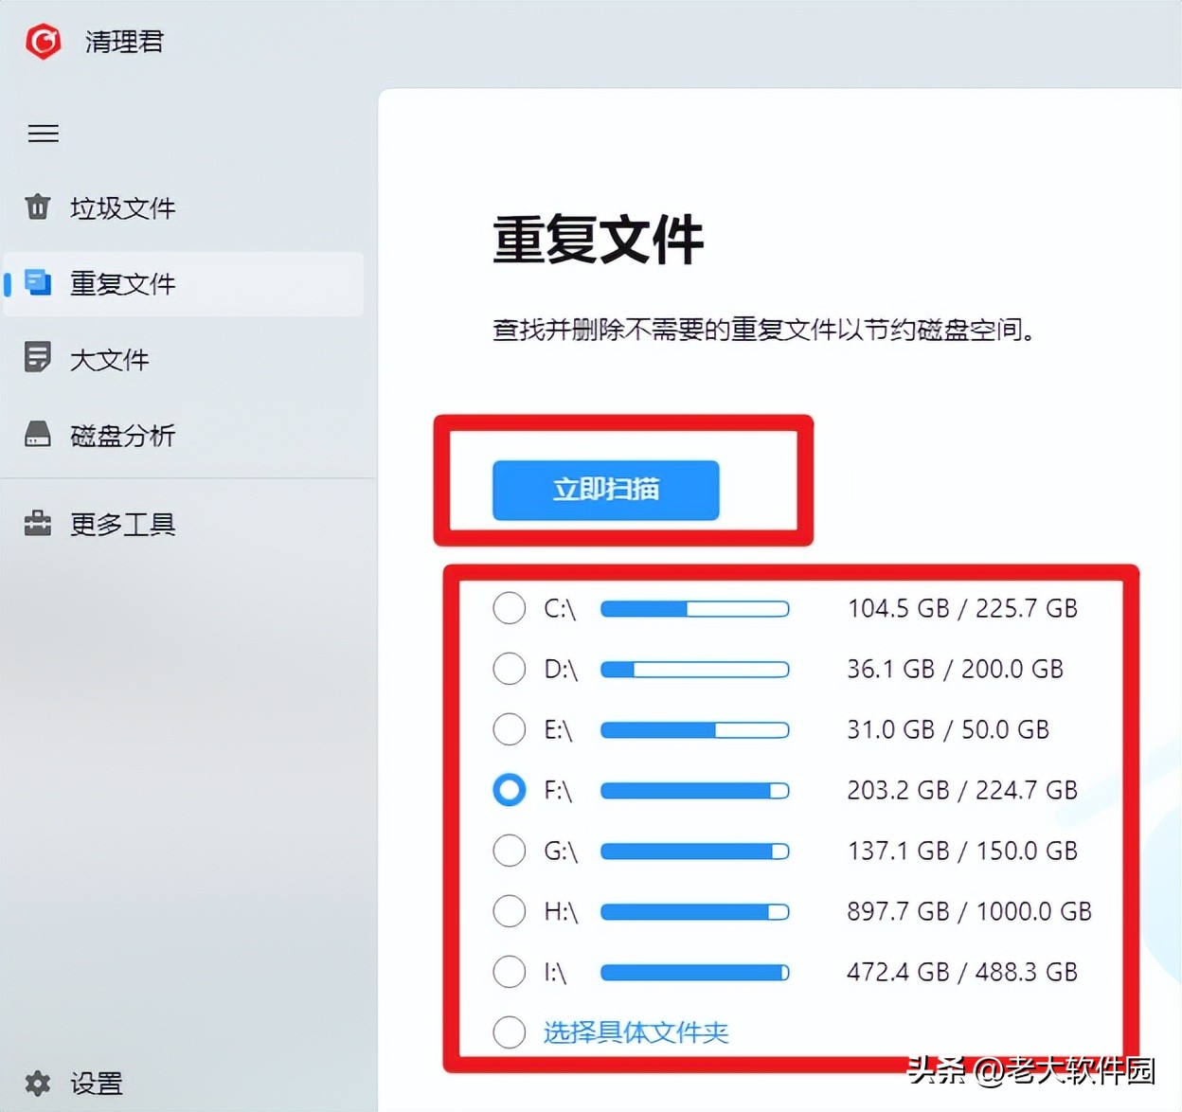
Task: Click the 重复文件 duplicate files icon
Action: [x=37, y=281]
